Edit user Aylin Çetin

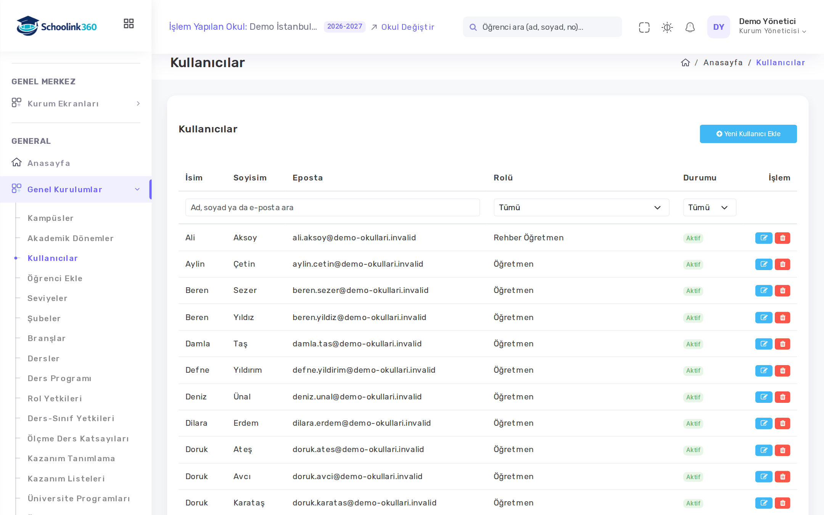764,264
